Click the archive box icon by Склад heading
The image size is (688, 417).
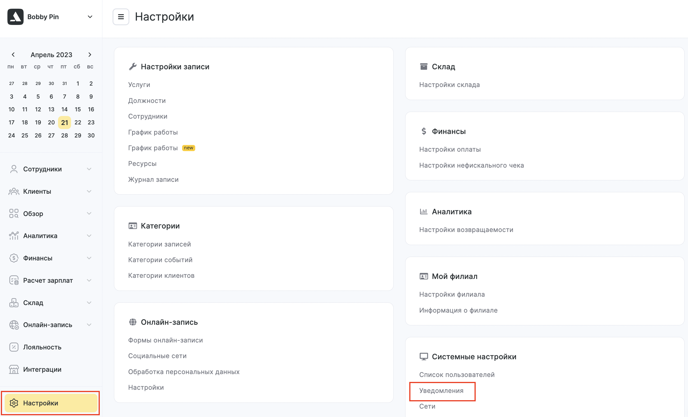pos(424,67)
